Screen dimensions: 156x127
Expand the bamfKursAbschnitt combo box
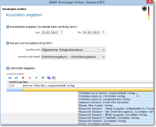point(104,57)
